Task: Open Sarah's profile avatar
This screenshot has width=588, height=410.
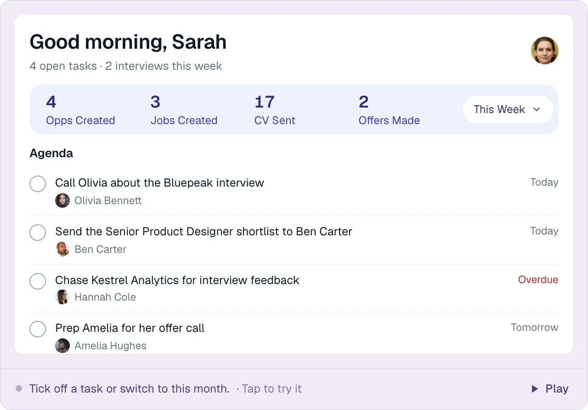Action: click(x=545, y=51)
